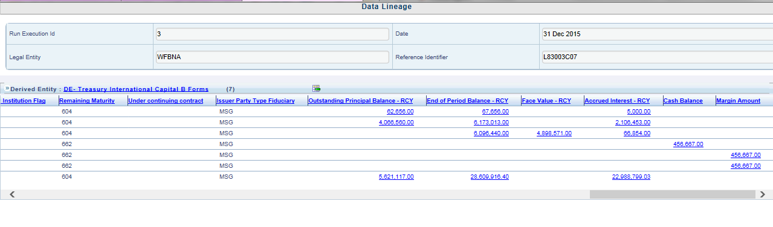Select the record count (7) text
Screen dimensions: 773x227
tap(230, 89)
